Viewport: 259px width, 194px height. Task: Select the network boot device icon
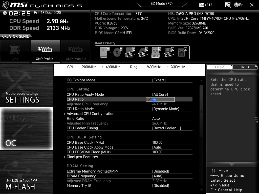pos(182,52)
